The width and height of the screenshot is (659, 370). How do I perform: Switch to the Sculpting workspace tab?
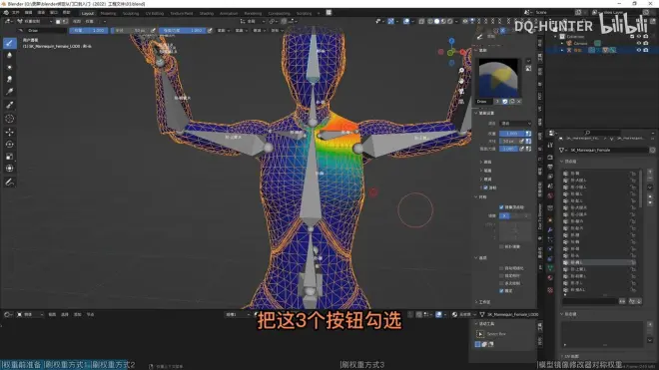coord(130,13)
